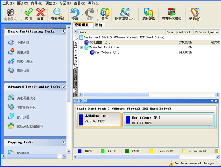Select 本地磁盘 (C:) row in partition list

pyautogui.click(x=149, y=42)
